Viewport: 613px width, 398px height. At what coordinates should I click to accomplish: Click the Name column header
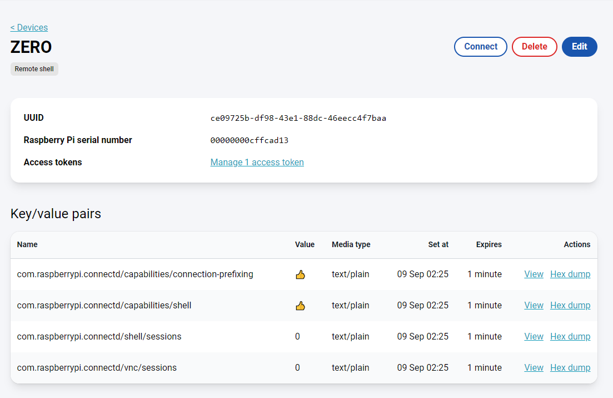tap(27, 244)
